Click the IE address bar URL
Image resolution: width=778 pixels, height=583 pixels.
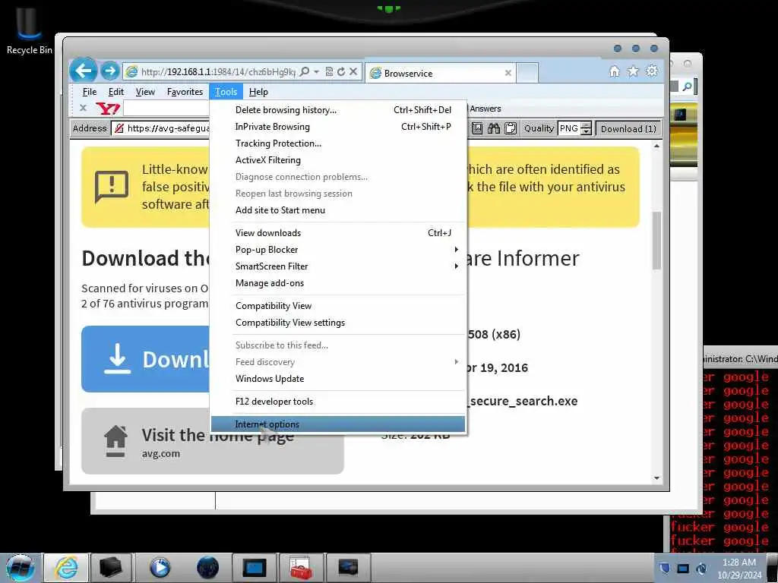(x=218, y=72)
